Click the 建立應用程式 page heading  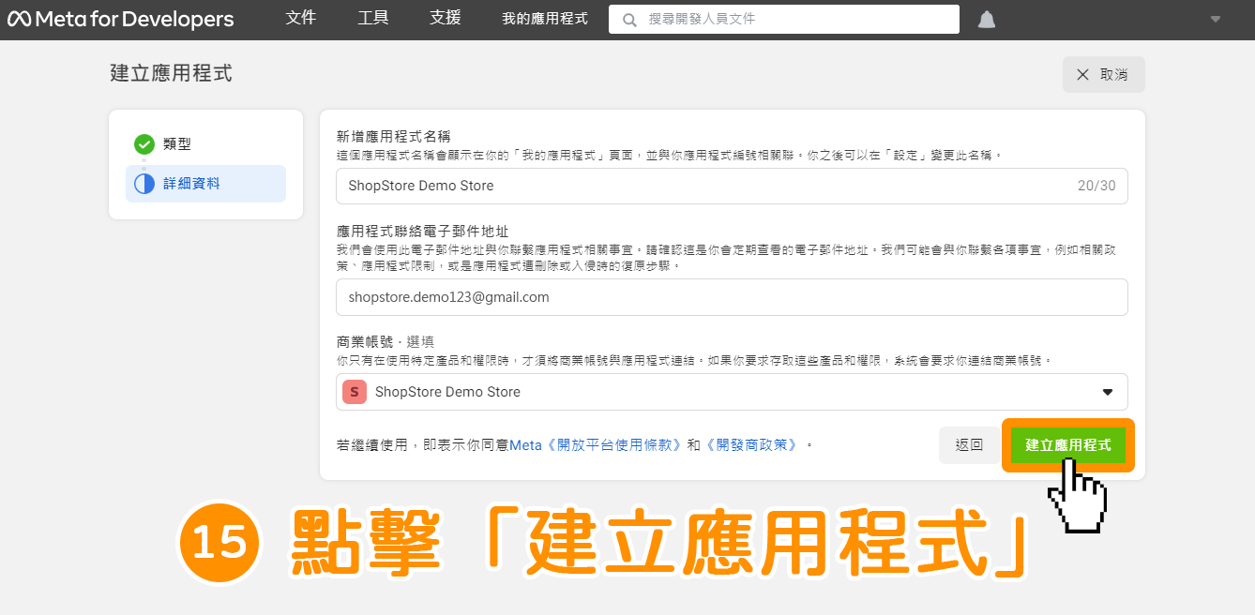(171, 73)
